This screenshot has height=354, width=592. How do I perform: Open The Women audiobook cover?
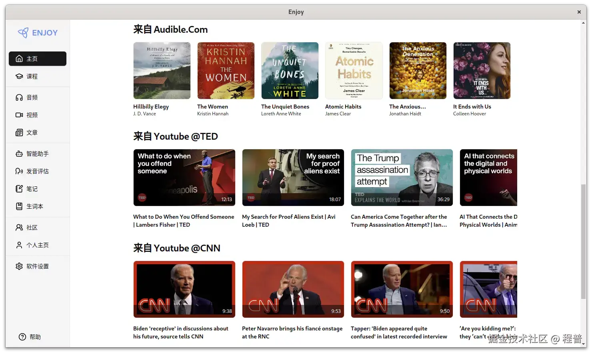tap(226, 71)
